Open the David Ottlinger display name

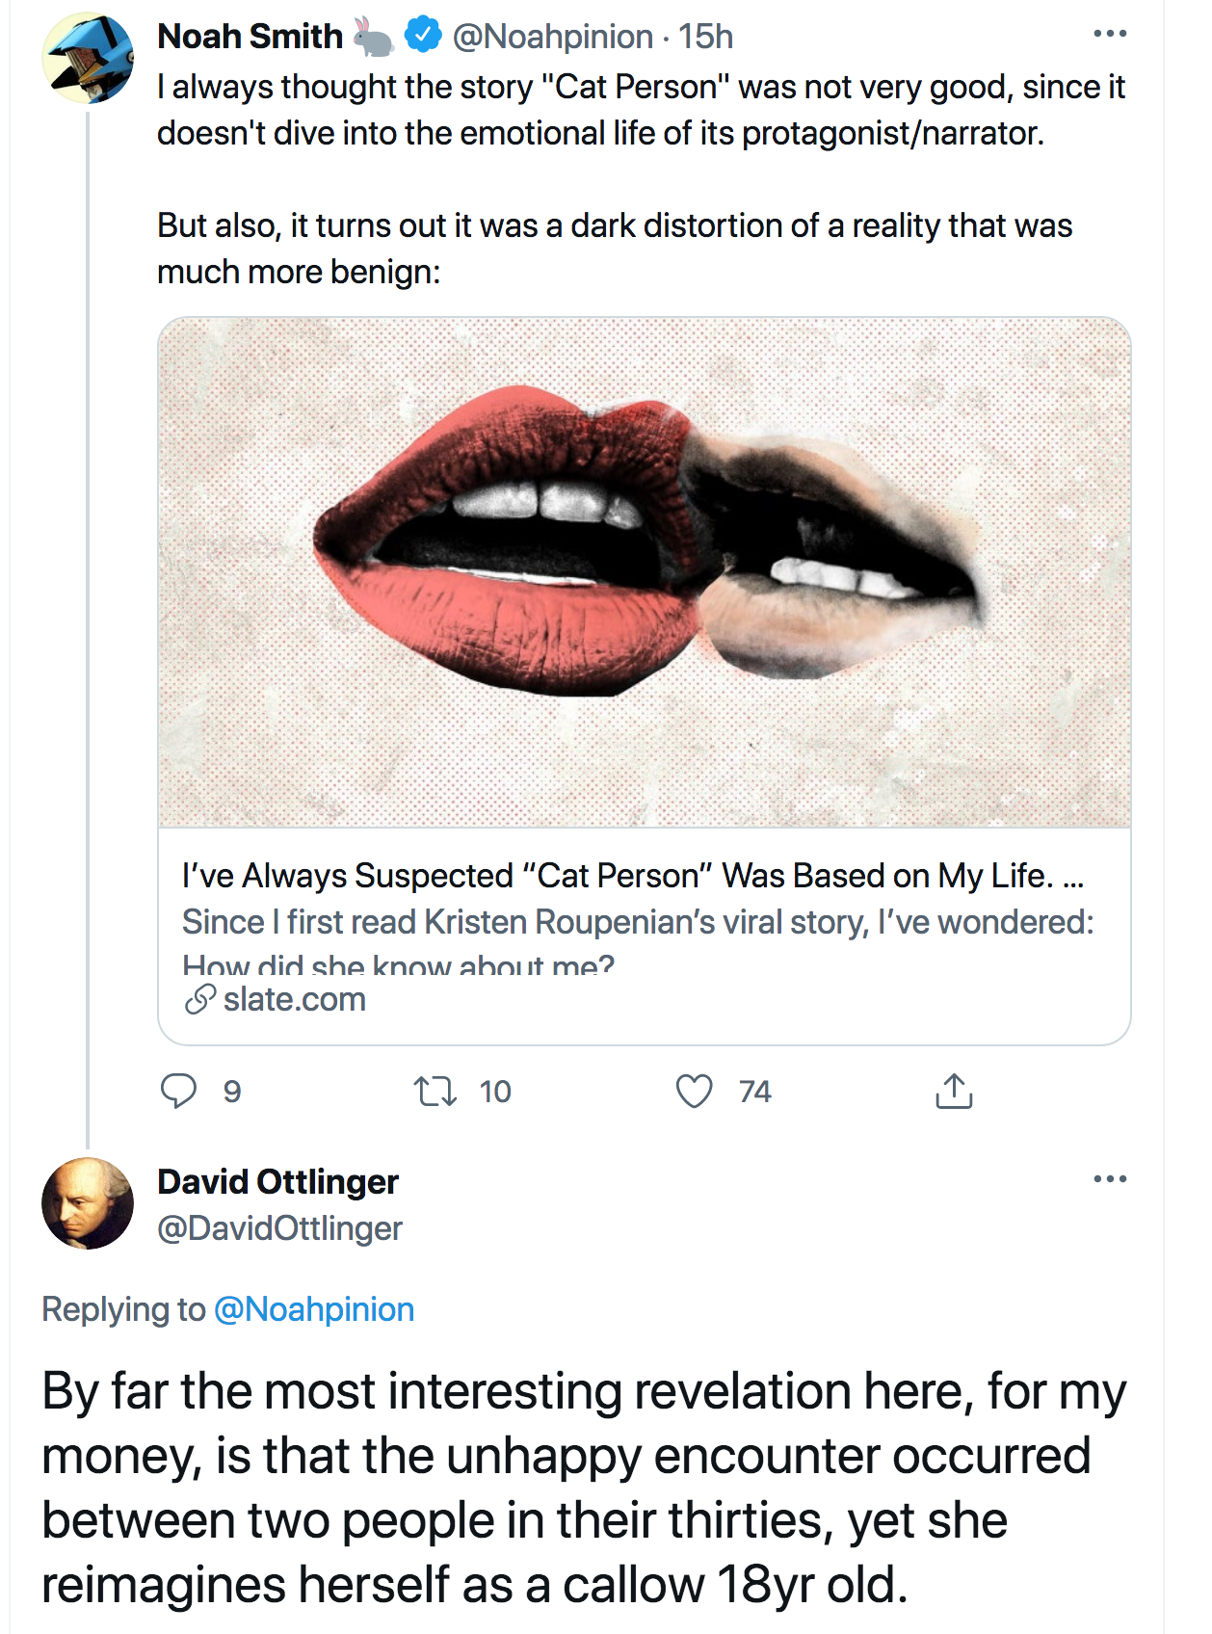(x=277, y=1182)
